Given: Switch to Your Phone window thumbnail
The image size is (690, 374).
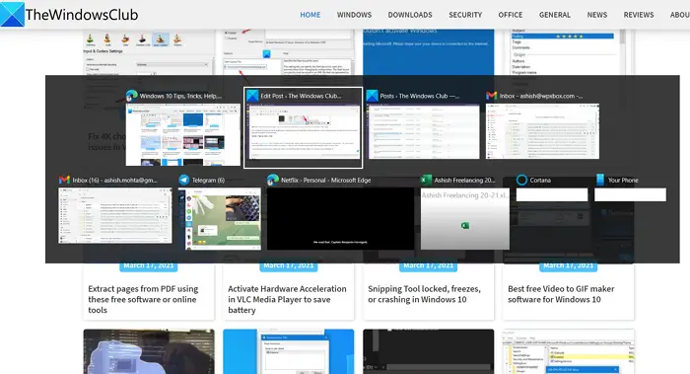Looking at the screenshot, I should 630,194.
